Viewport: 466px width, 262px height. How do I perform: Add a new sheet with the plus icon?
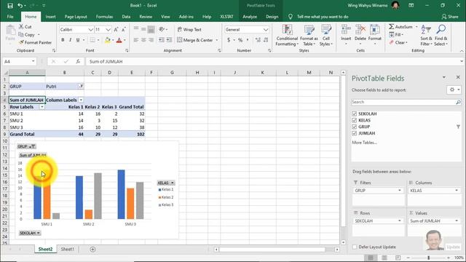pyautogui.click(x=92, y=249)
